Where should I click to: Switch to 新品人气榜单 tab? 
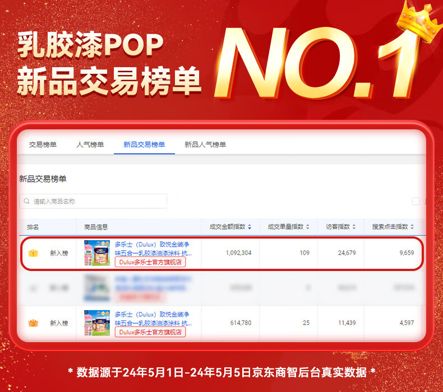click(x=205, y=144)
